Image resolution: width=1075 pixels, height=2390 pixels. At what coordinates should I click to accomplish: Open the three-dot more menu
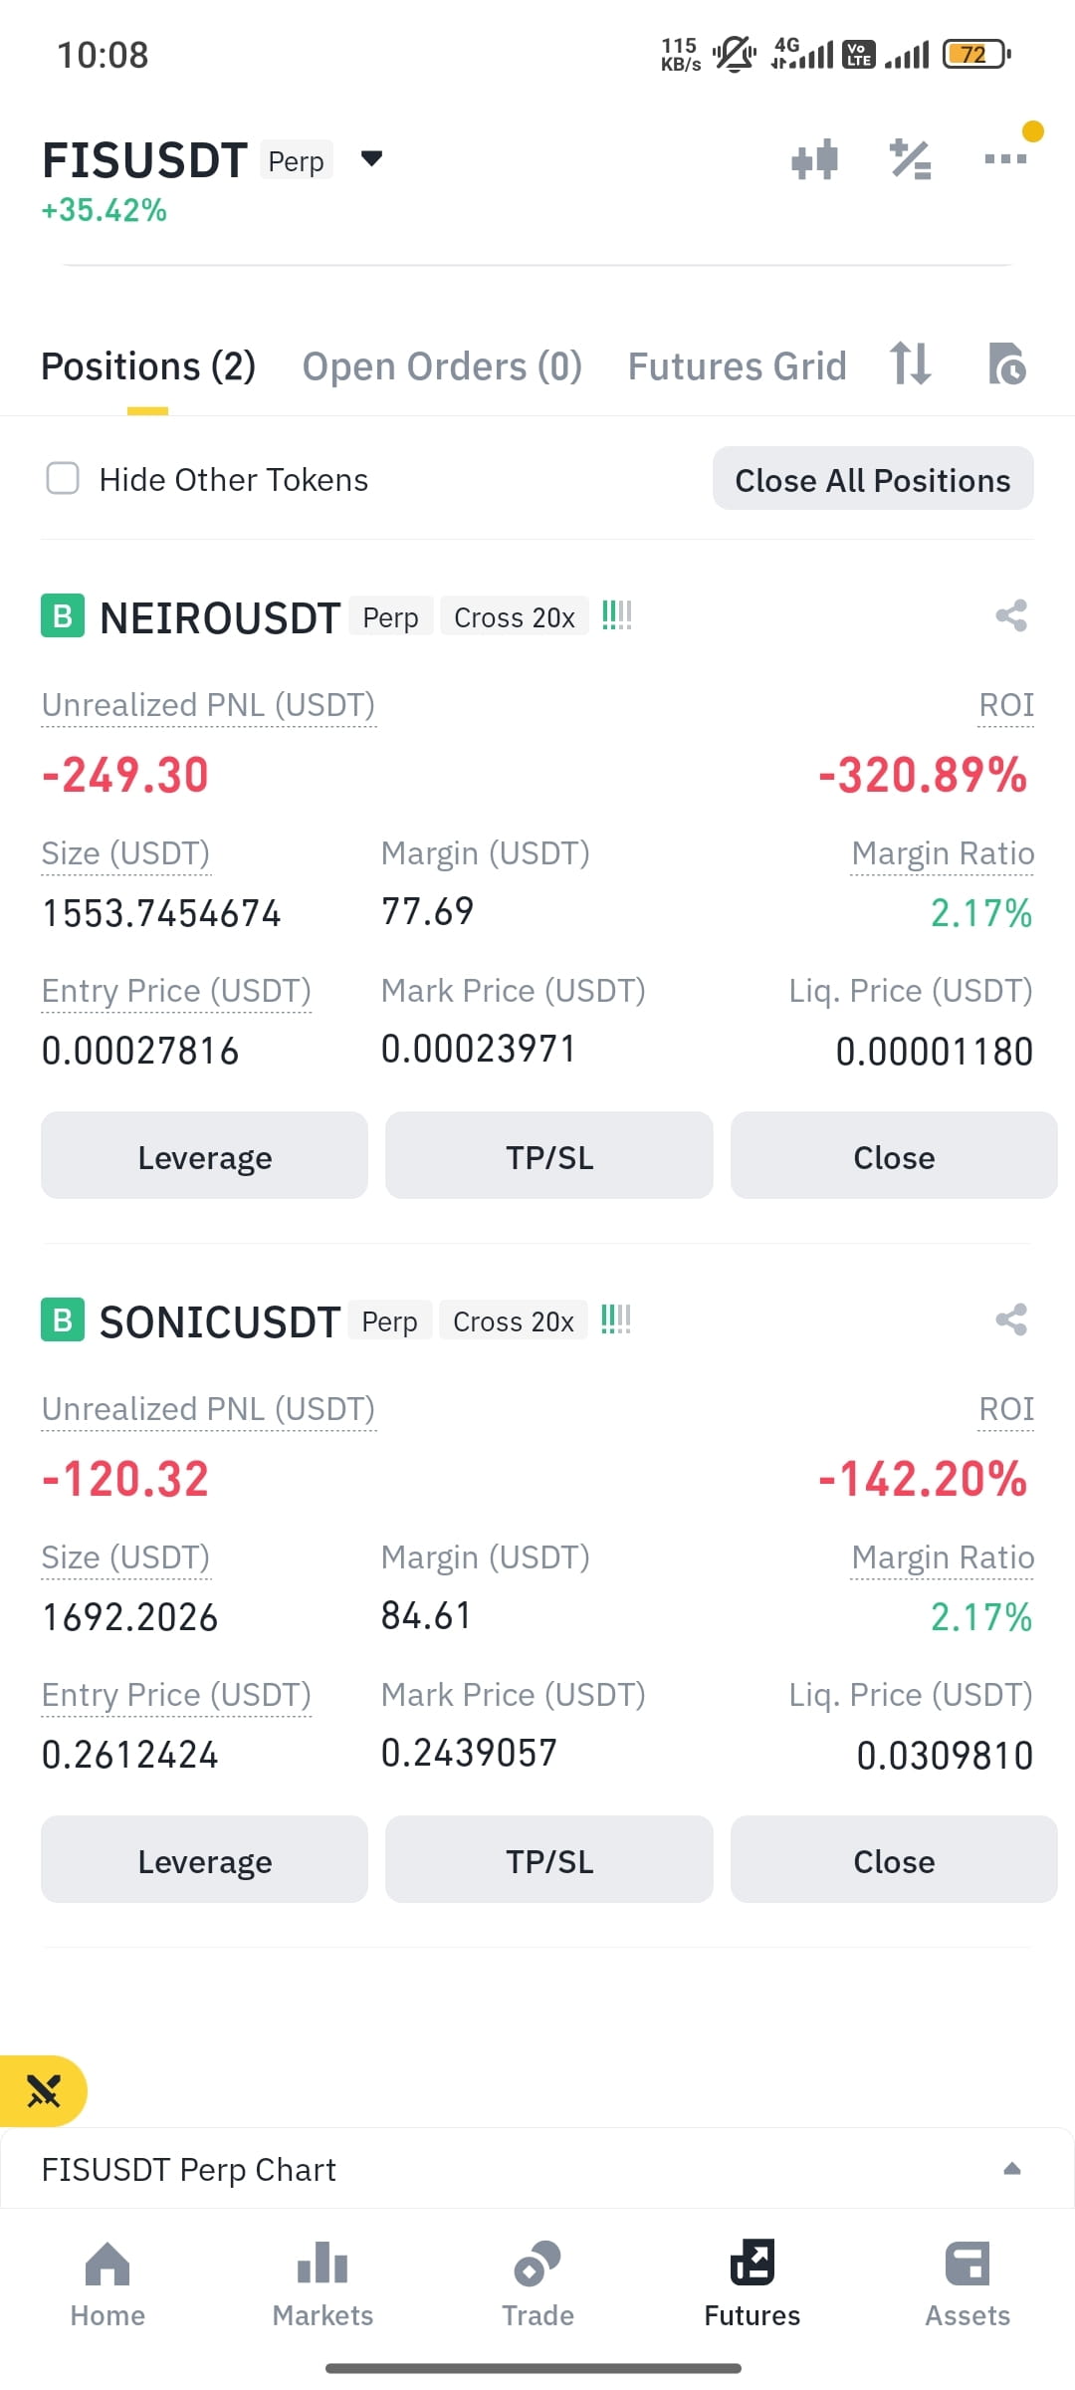point(1005,158)
